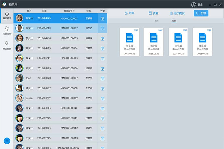This screenshot has height=149, width=224.
Task: Click Jone's avatar photo
Action: point(20,78)
